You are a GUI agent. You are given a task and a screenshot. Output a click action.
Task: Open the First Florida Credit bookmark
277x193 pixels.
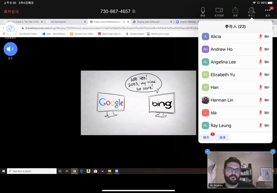(26, 34)
